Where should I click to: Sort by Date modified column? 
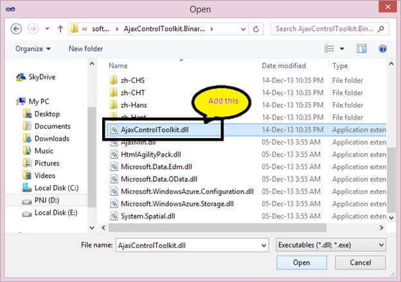pos(284,66)
